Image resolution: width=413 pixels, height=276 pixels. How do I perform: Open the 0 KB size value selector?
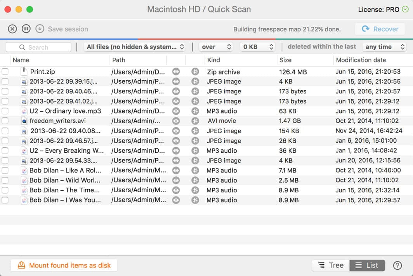(x=257, y=47)
